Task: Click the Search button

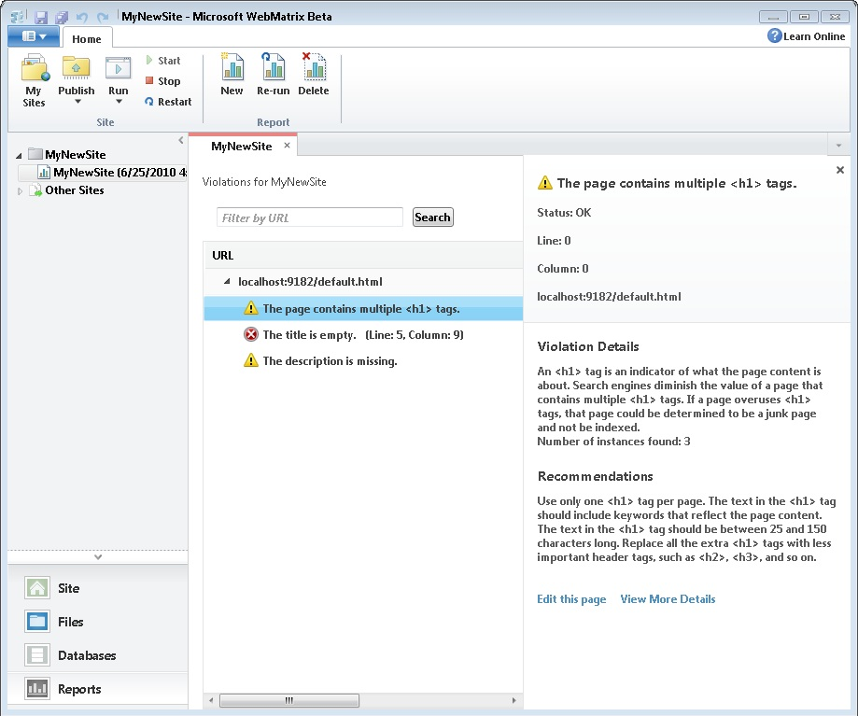Action: tap(432, 218)
